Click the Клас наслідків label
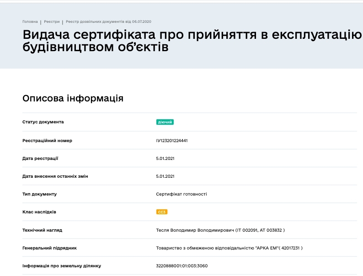363x276 pixels. pos(39,212)
